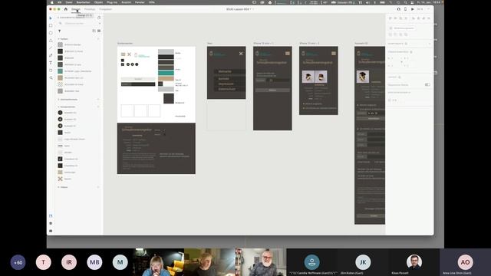Open the Objekt menu
The image size is (491, 276).
pyautogui.click(x=98, y=2)
